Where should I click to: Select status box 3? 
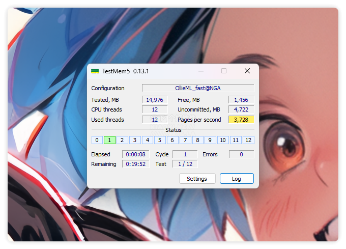coord(135,140)
